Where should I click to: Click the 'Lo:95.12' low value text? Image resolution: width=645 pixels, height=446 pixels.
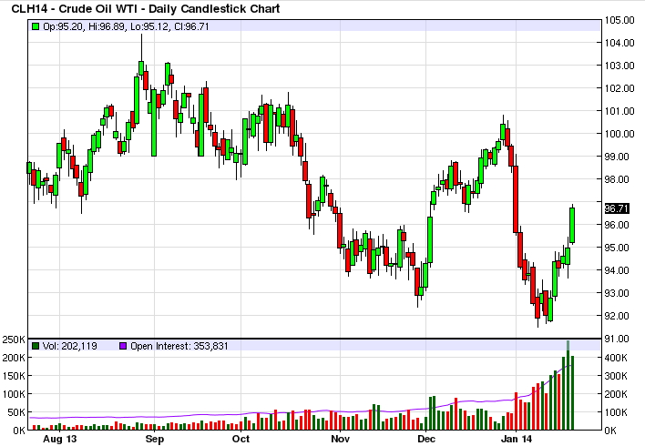149,26
